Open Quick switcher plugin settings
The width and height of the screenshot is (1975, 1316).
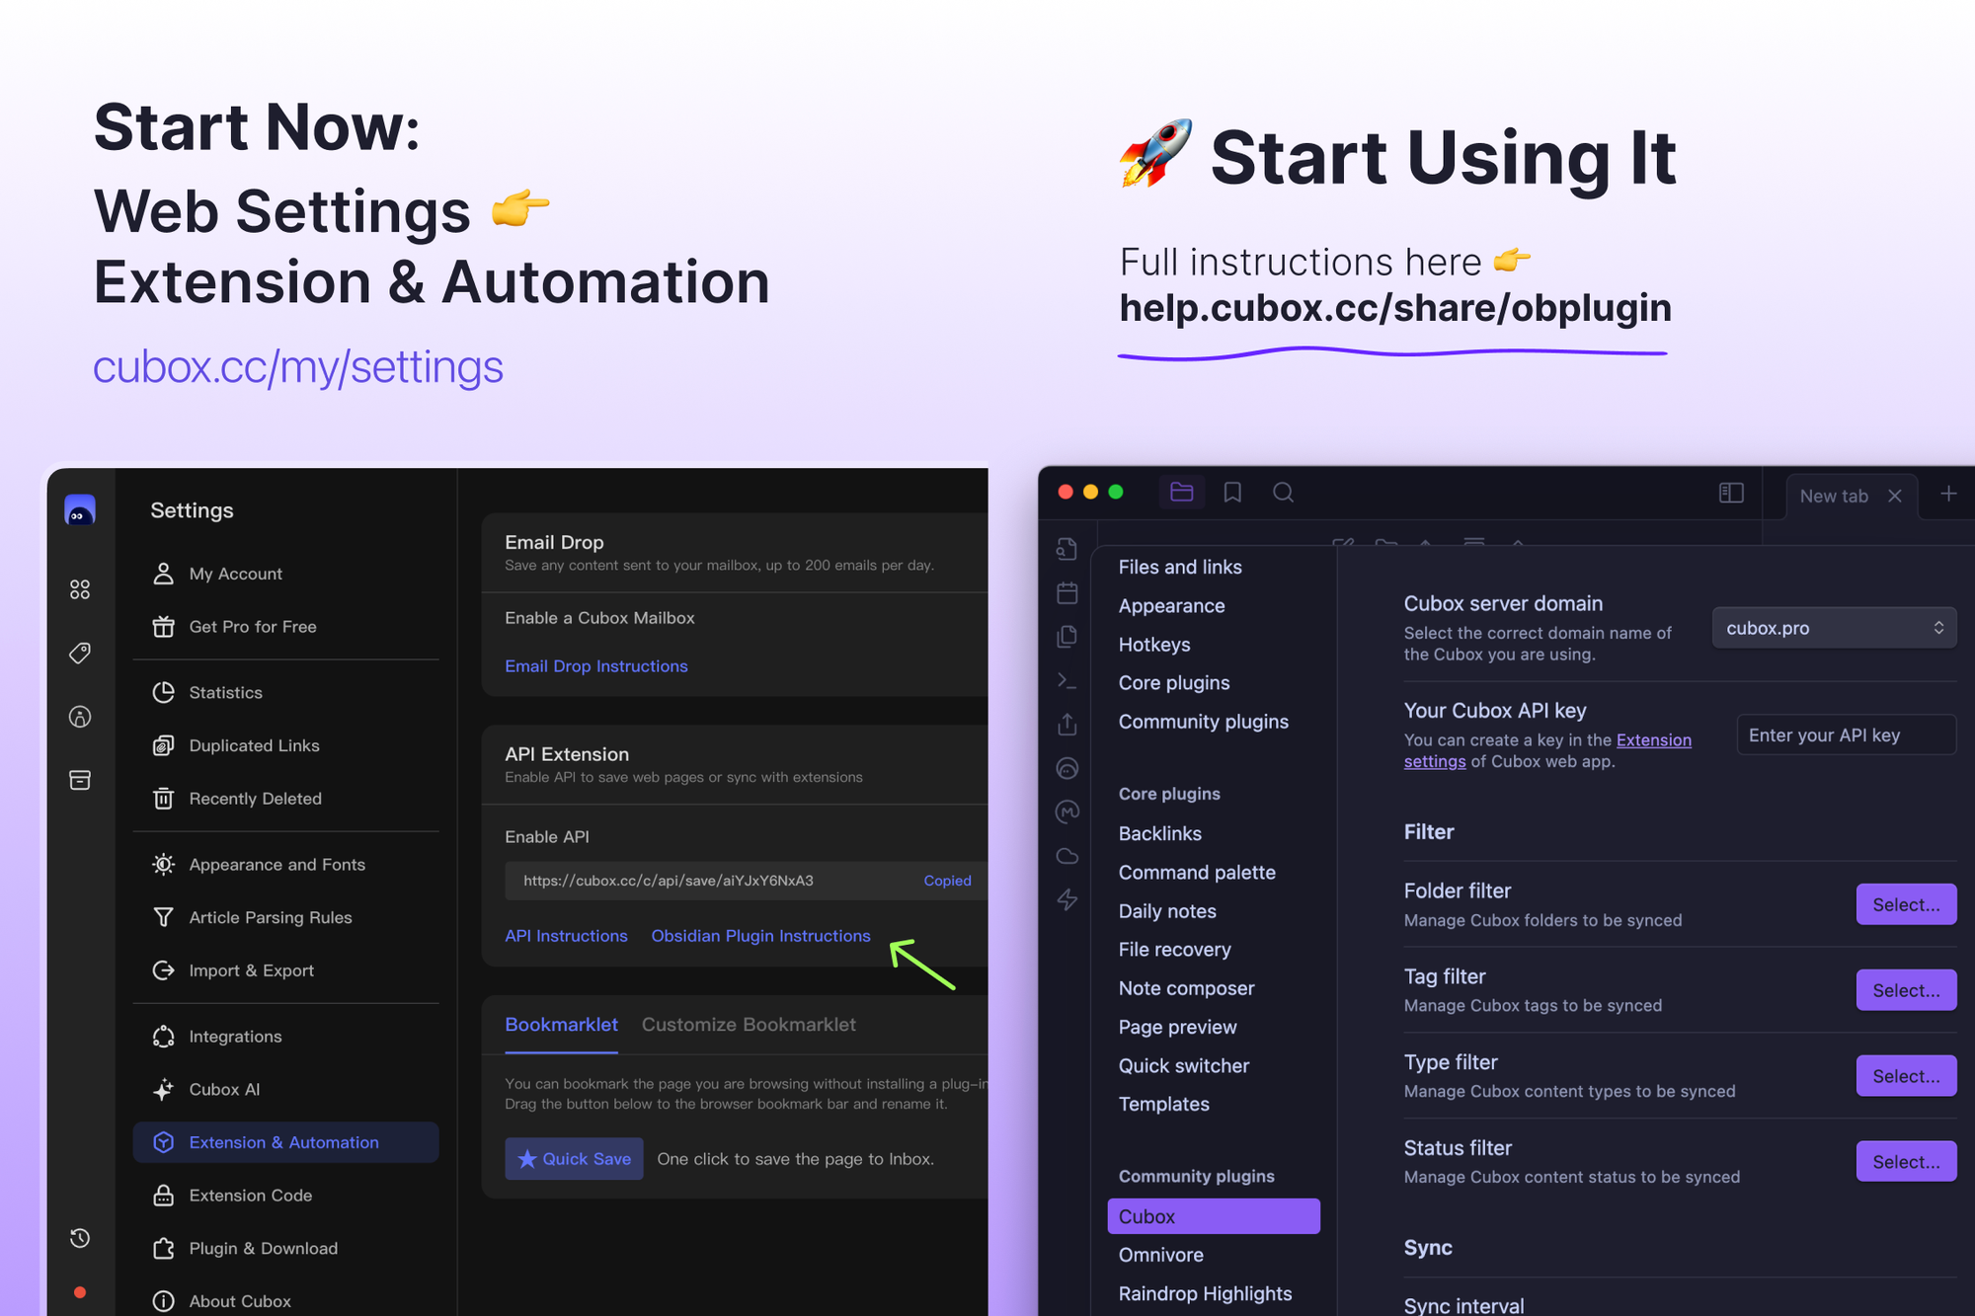coord(1183,1065)
